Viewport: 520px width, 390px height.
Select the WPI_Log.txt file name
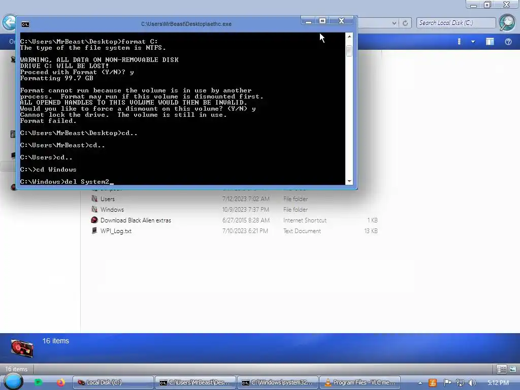click(116, 231)
